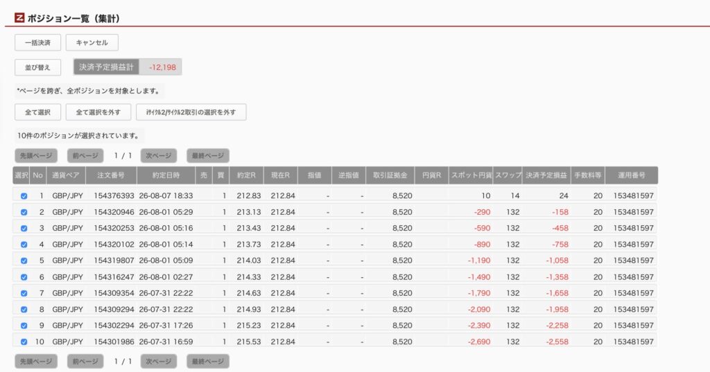710x372 pixels.
Task: Click the bottom 先頭ページ button
Action: point(36,361)
